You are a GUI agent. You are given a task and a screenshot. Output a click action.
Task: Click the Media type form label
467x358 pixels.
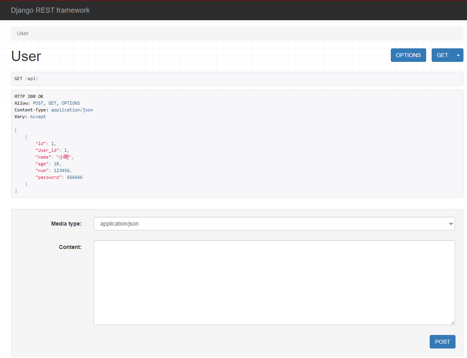pos(66,224)
